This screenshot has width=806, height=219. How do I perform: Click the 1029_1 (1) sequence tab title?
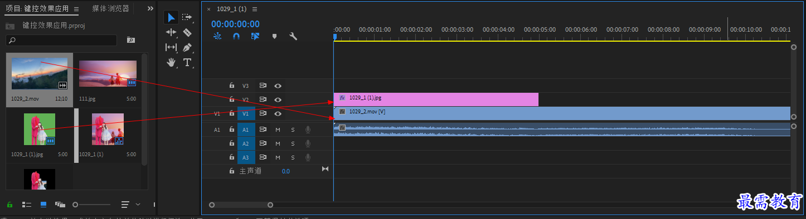pyautogui.click(x=231, y=9)
